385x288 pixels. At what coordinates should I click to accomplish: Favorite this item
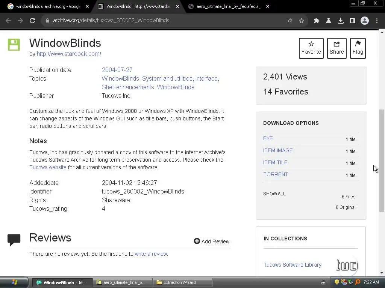(x=311, y=48)
